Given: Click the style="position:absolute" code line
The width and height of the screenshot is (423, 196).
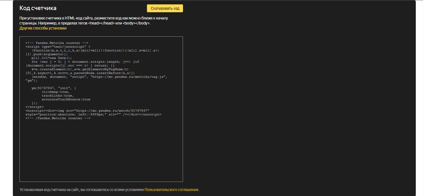Looking at the screenshot, I should pyautogui.click(x=93, y=114).
